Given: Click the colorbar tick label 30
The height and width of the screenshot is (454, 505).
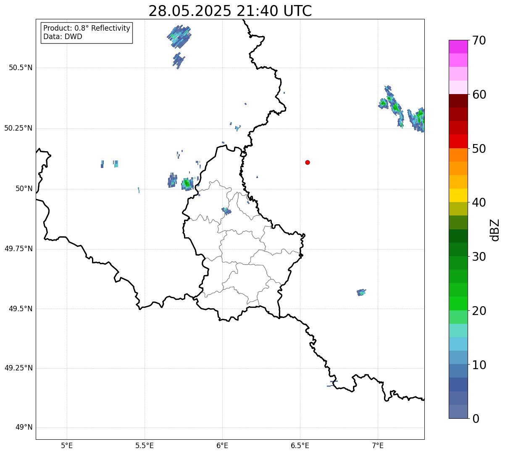Looking at the screenshot, I should (479, 256).
